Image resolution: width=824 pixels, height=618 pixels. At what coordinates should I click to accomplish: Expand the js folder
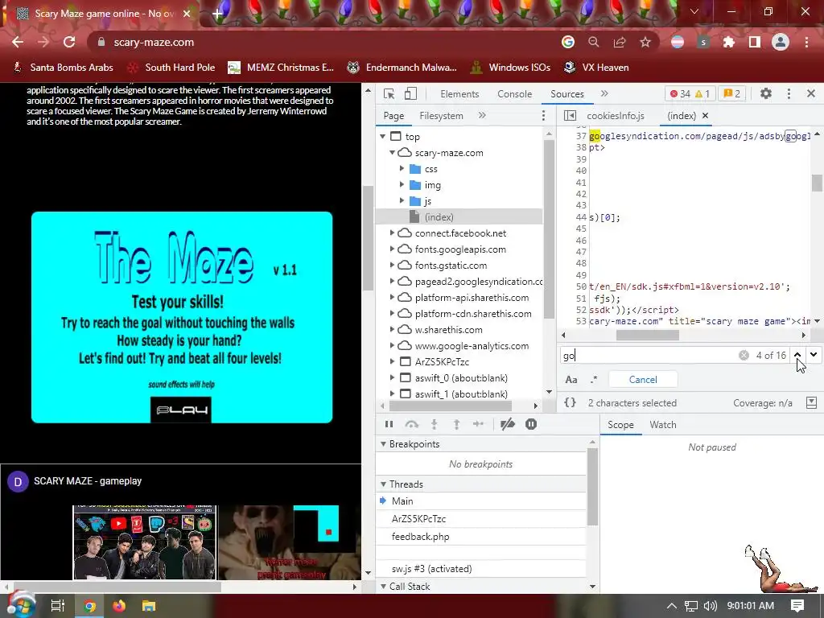(x=402, y=201)
